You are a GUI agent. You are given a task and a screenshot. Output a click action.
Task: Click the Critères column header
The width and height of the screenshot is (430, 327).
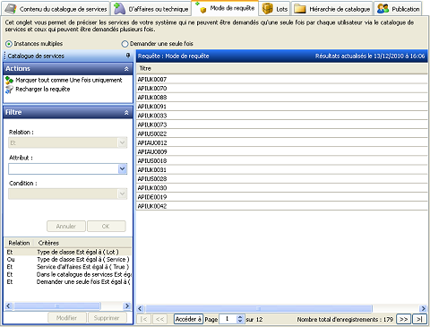click(x=82, y=243)
